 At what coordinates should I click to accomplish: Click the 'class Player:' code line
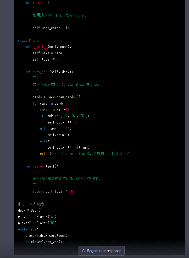[30, 40]
